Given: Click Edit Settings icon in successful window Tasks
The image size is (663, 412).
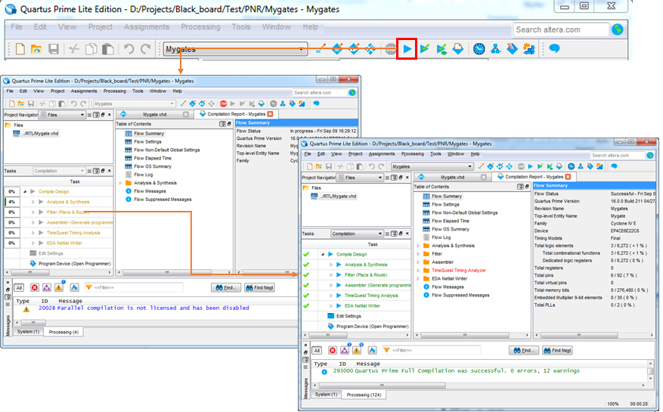Looking at the screenshot, I should tap(330, 316).
